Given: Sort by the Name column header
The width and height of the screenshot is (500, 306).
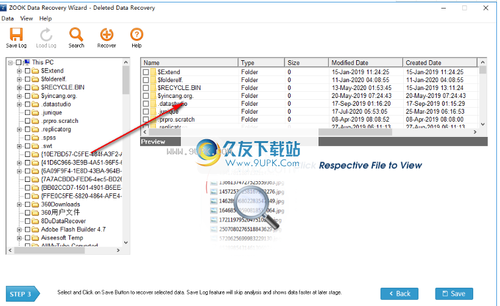Looking at the screenshot, I should pyautogui.click(x=189, y=63).
